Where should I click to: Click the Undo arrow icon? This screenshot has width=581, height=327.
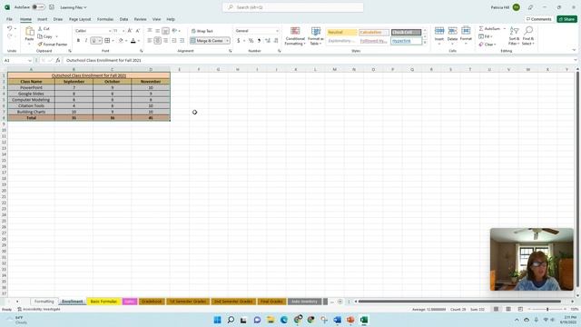click(10, 28)
